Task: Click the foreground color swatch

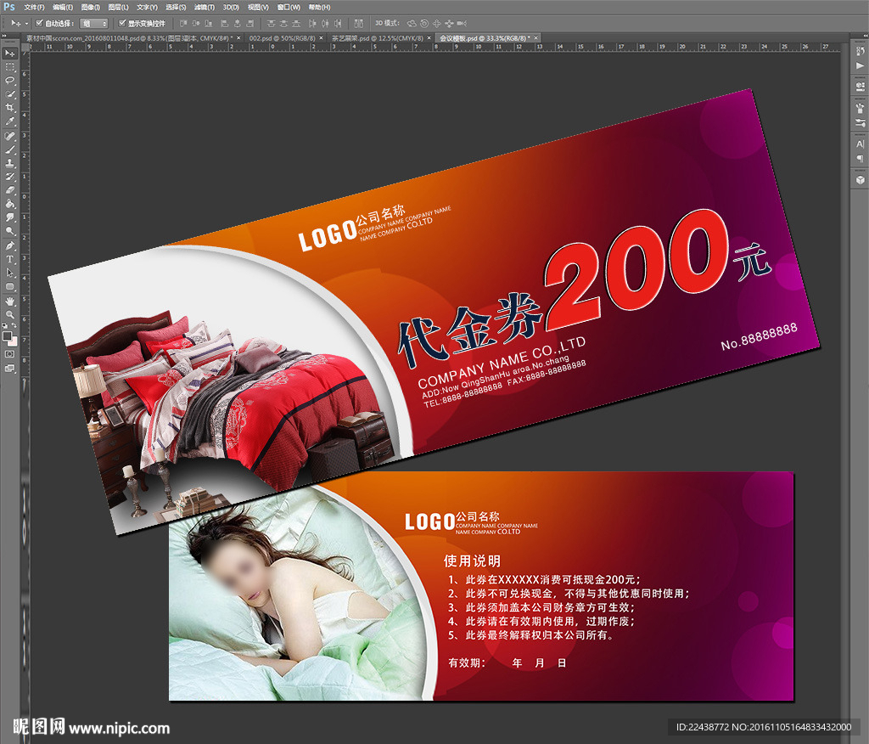Action: click(7, 335)
